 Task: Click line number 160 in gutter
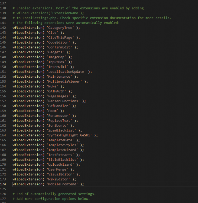3,116
